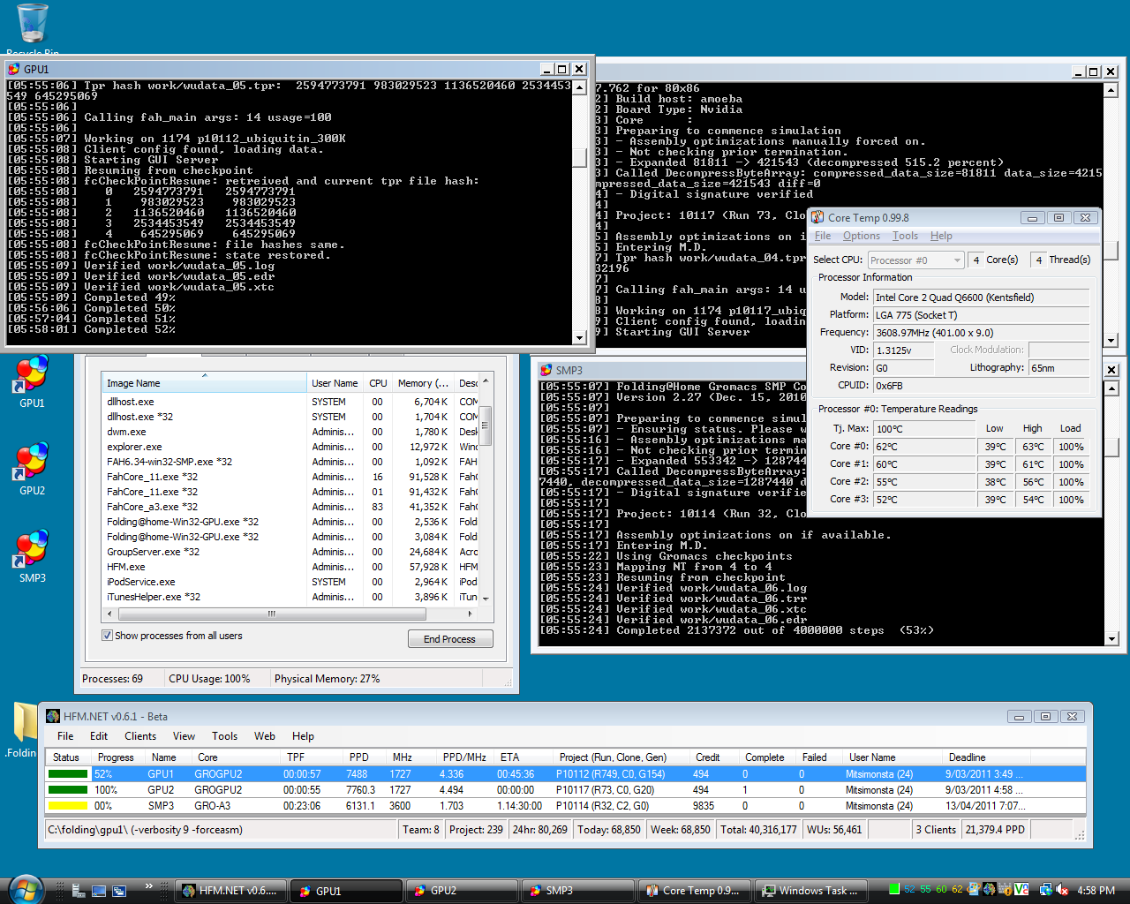Open HFM.NET Web menu
The width and height of the screenshot is (1130, 904).
coord(265,736)
